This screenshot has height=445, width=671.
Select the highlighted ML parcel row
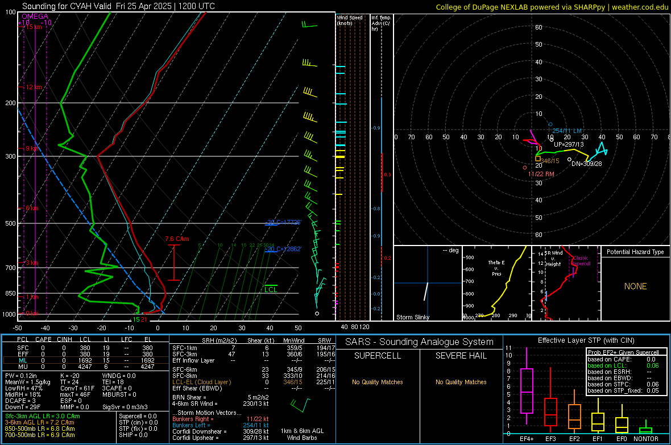(86, 360)
